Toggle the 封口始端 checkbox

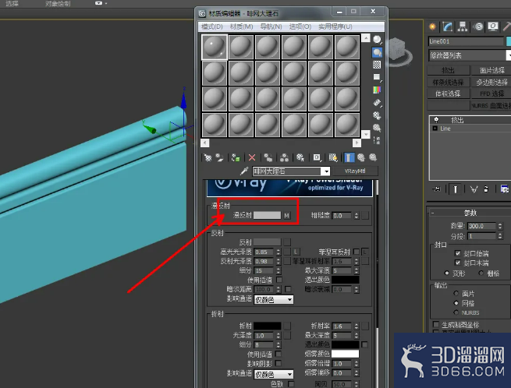pos(457,253)
